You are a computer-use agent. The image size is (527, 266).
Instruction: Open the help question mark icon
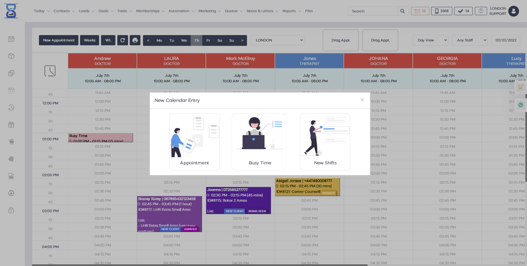[x=481, y=11]
